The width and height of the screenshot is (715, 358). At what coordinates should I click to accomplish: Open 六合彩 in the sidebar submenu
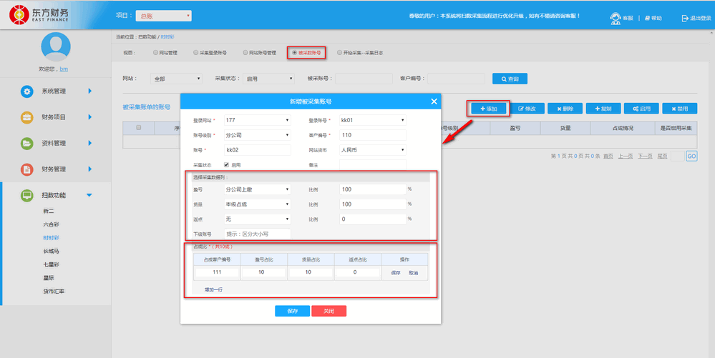pyautogui.click(x=51, y=224)
